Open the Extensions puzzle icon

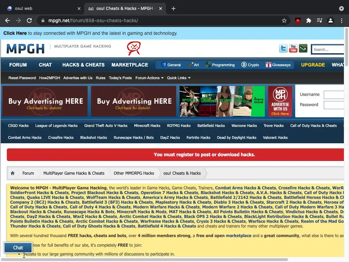pyautogui.click(x=308, y=21)
